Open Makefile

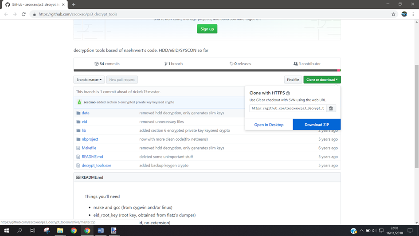tap(89, 148)
